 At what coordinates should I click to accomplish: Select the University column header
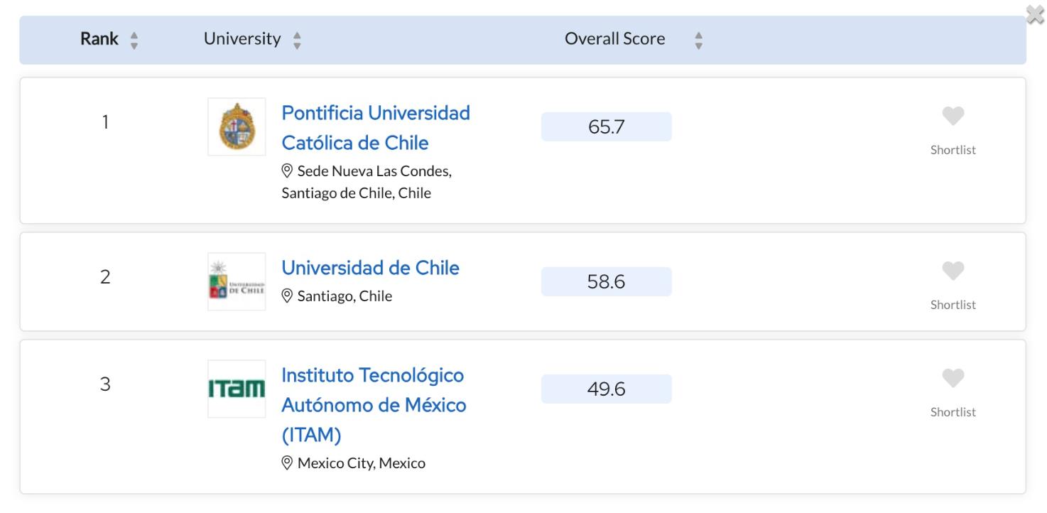pos(242,39)
